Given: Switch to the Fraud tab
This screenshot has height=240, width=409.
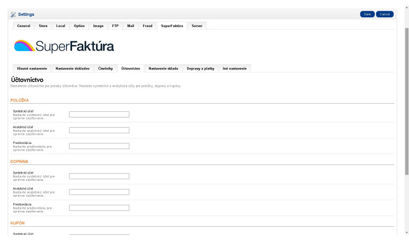Looking at the screenshot, I should tap(148, 26).
